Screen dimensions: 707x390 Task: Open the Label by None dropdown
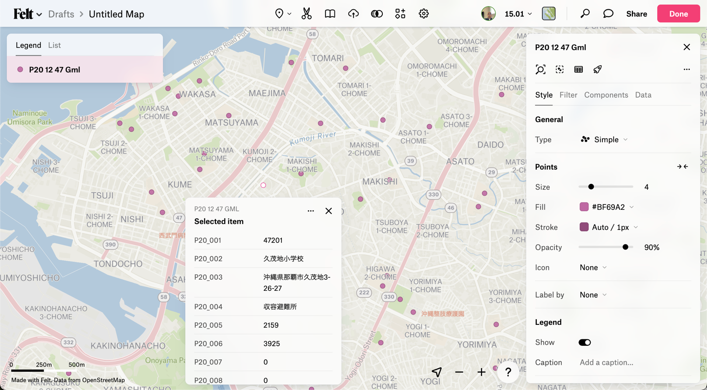(x=593, y=295)
